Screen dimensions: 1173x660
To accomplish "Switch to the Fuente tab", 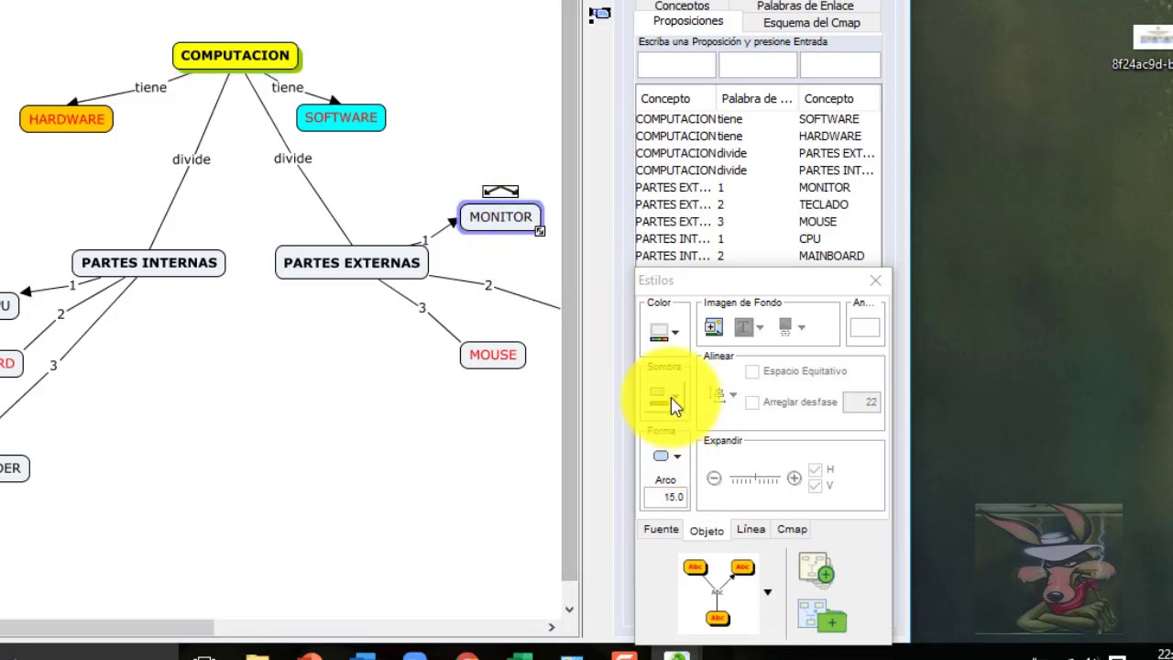I will point(661,529).
